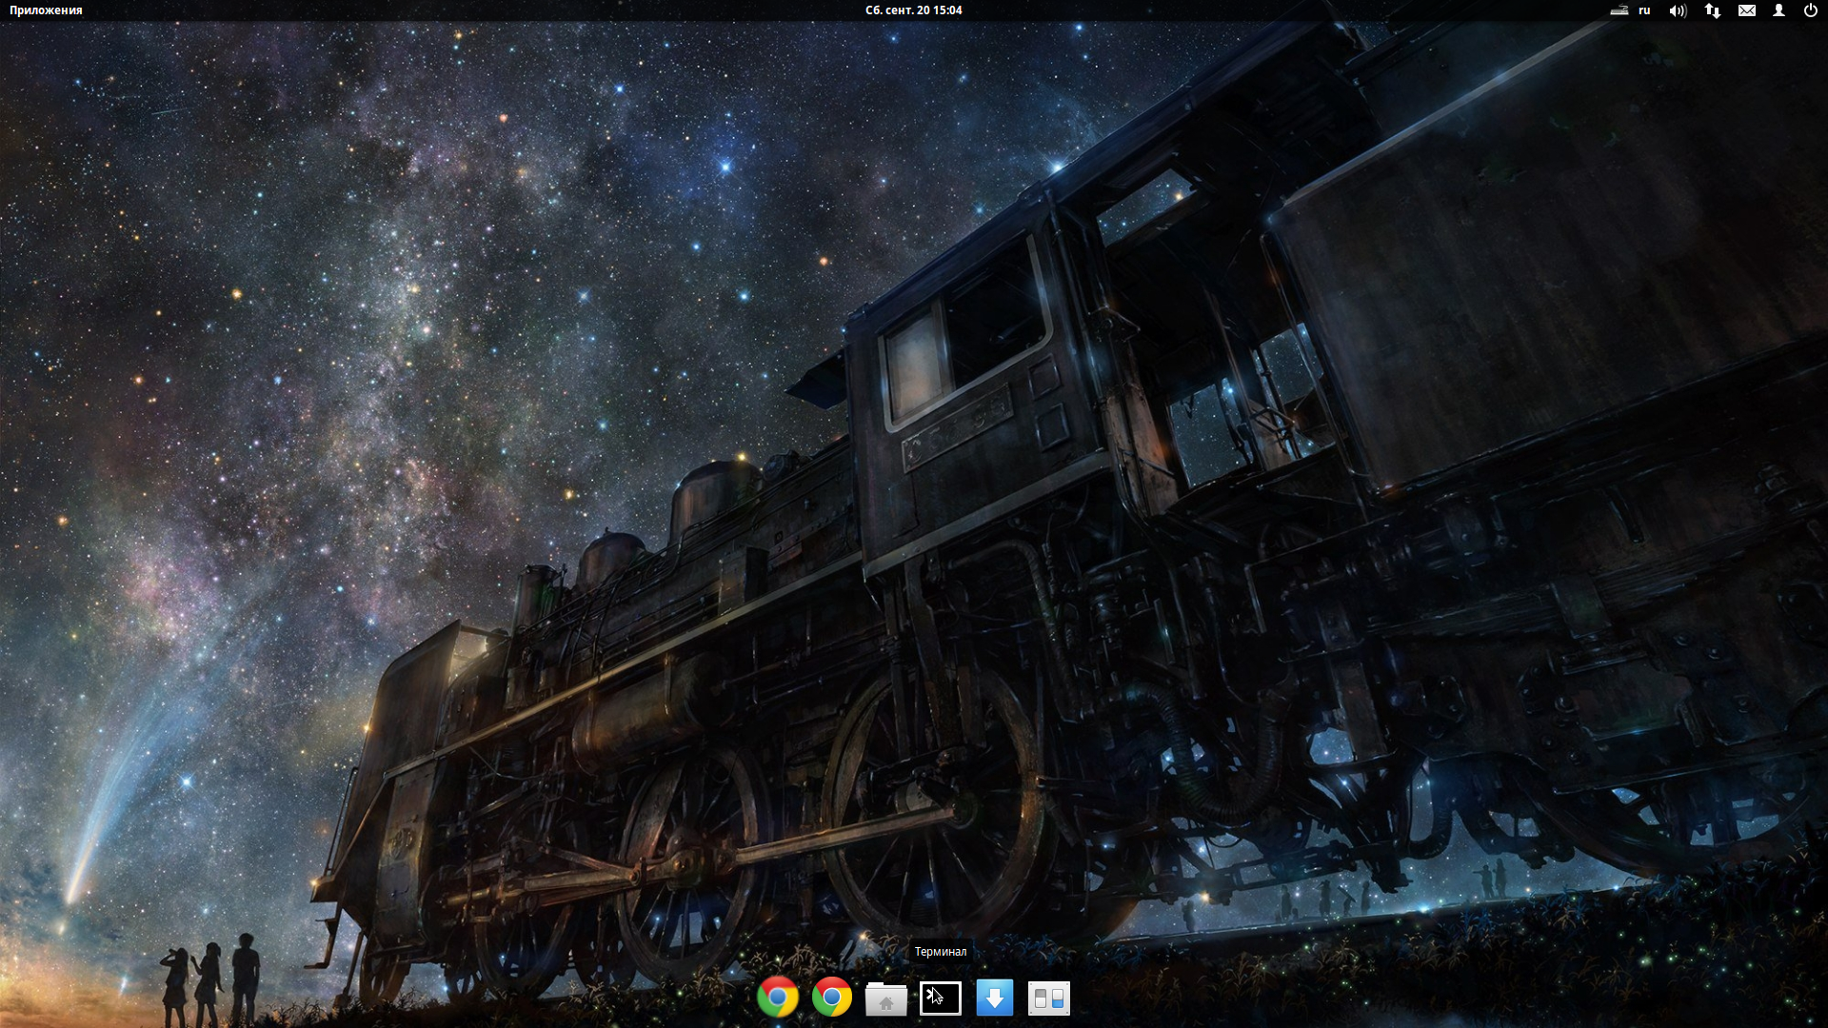Click dock gap between Files and Terminal

pyautogui.click(x=913, y=999)
